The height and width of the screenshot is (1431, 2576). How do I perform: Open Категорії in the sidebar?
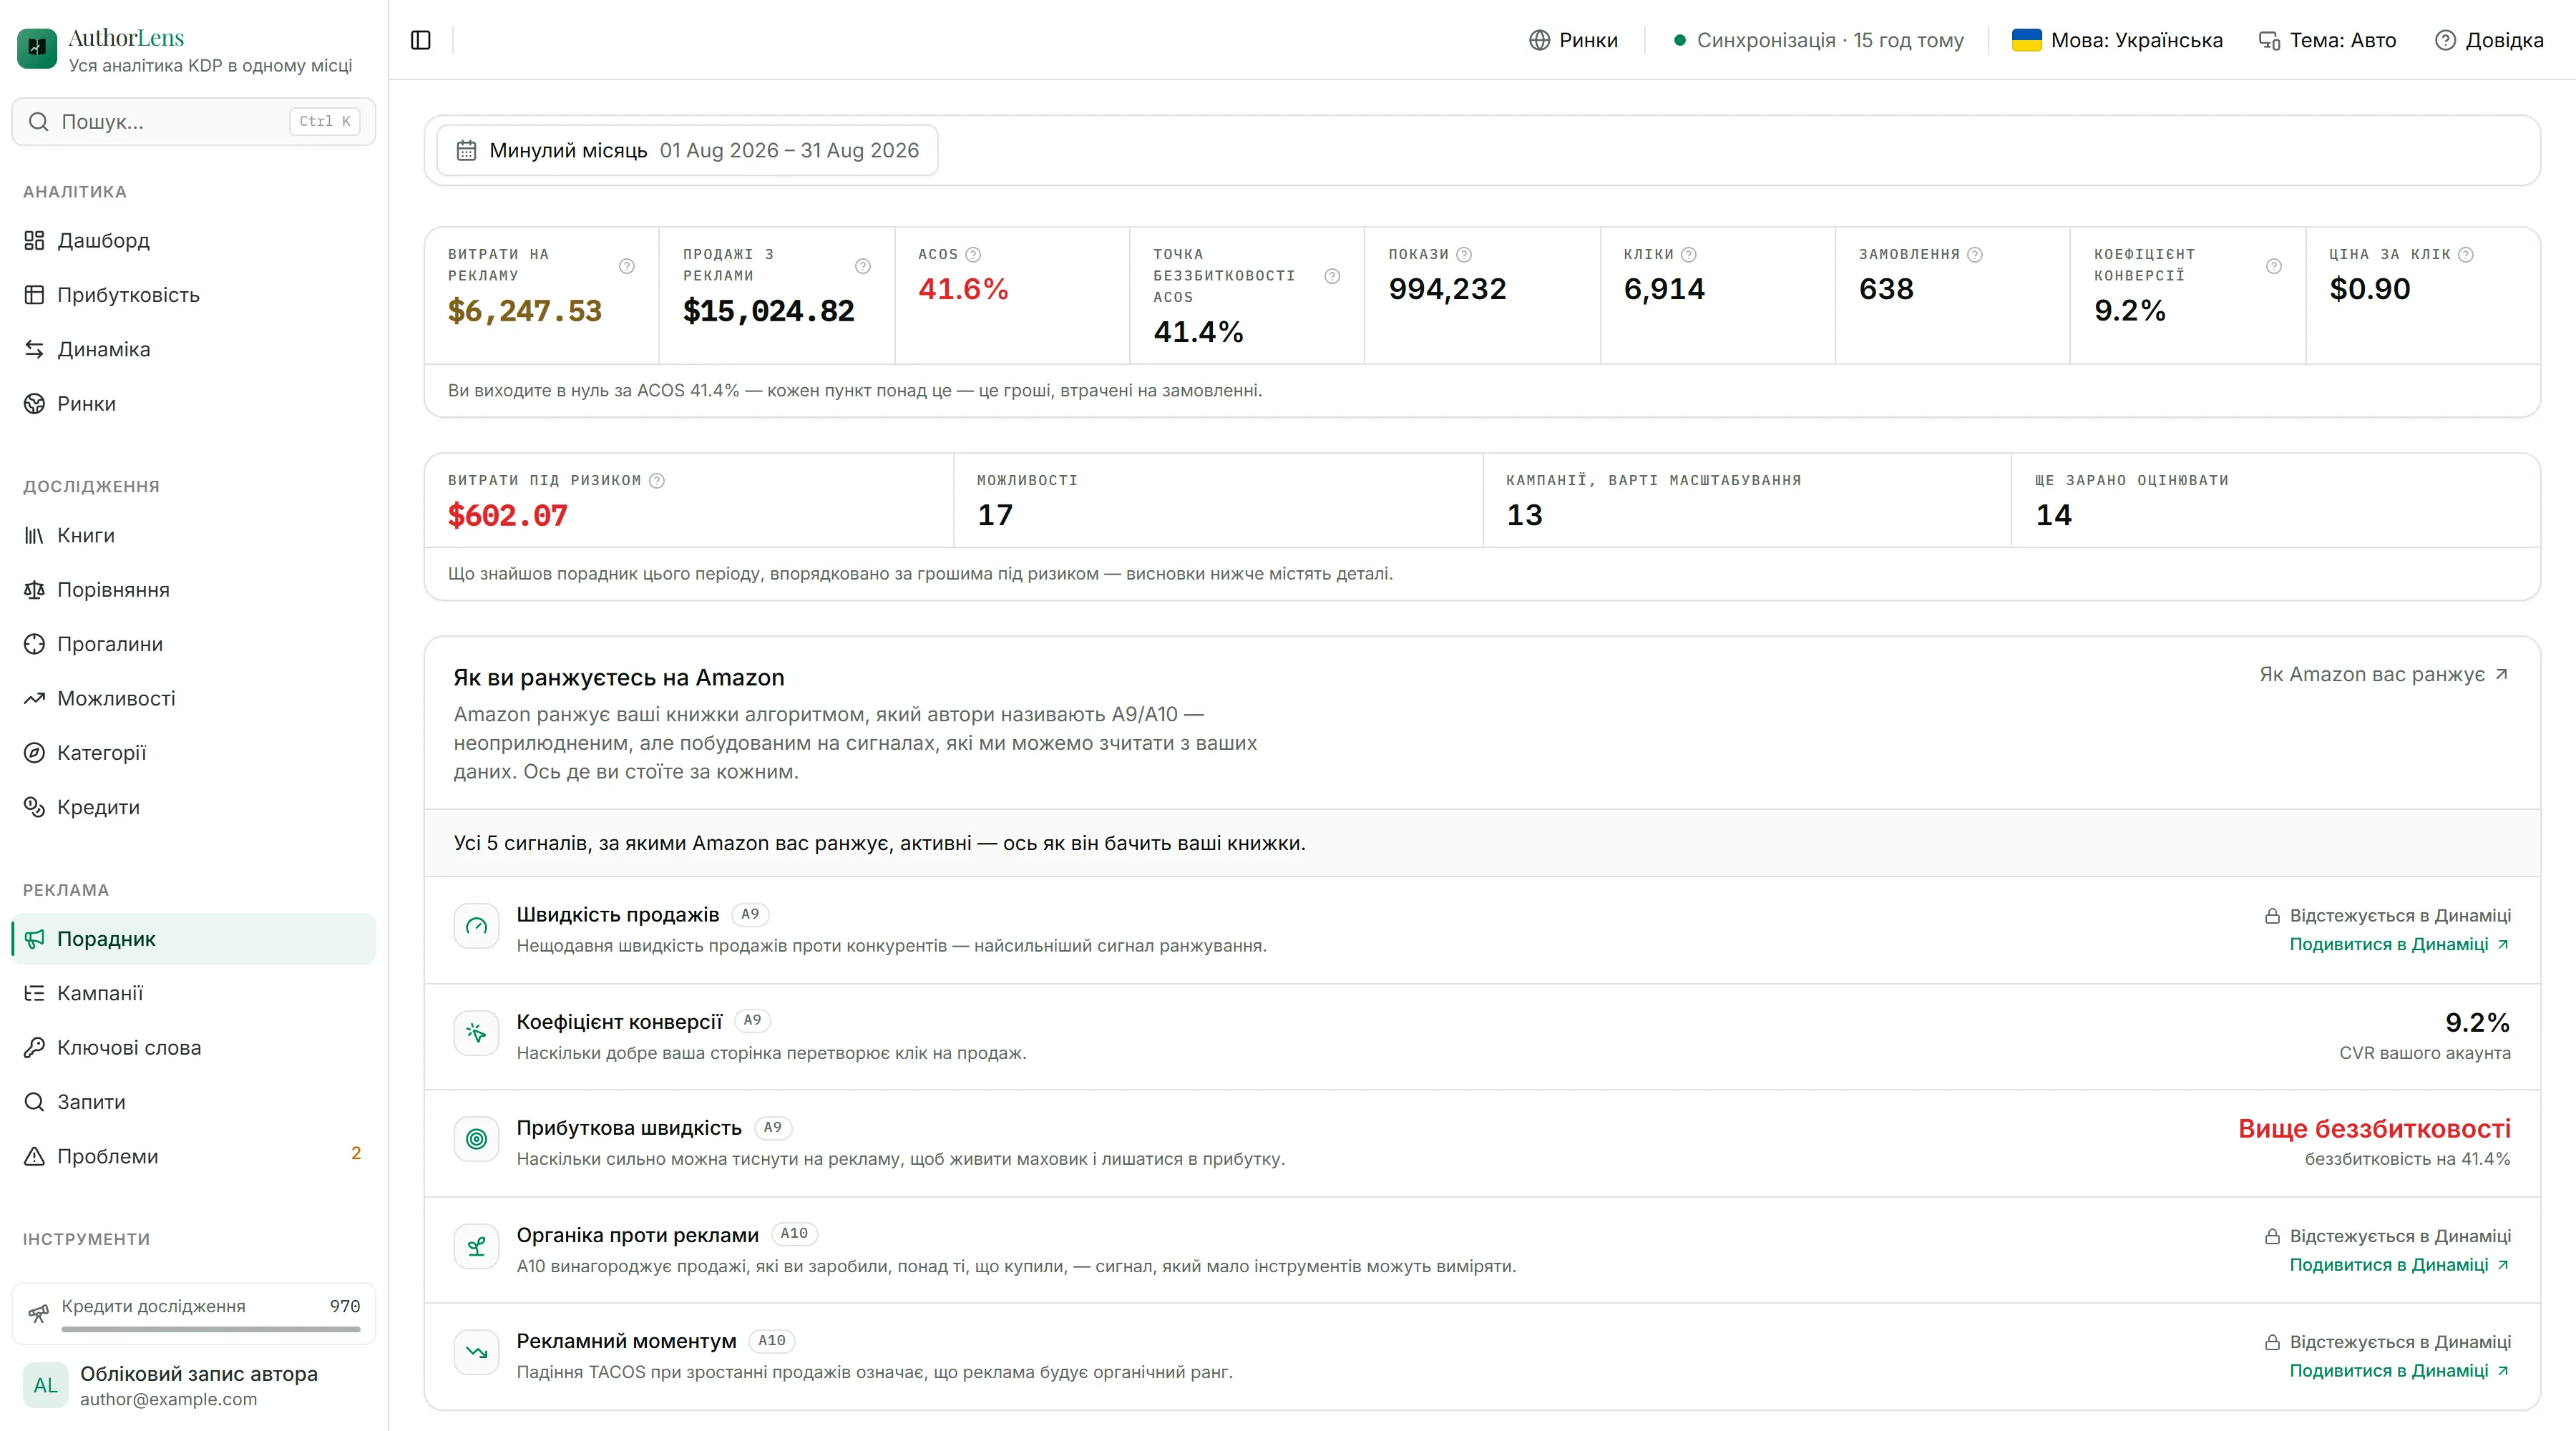point(194,752)
